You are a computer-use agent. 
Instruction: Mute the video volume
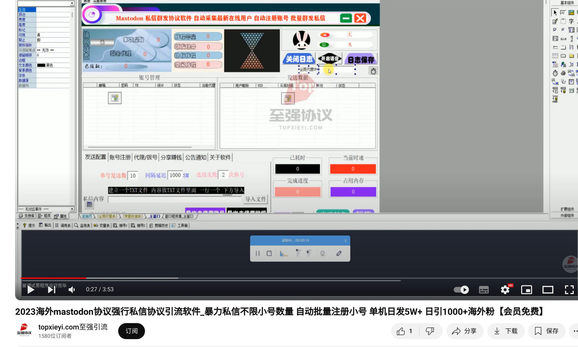coord(72,290)
